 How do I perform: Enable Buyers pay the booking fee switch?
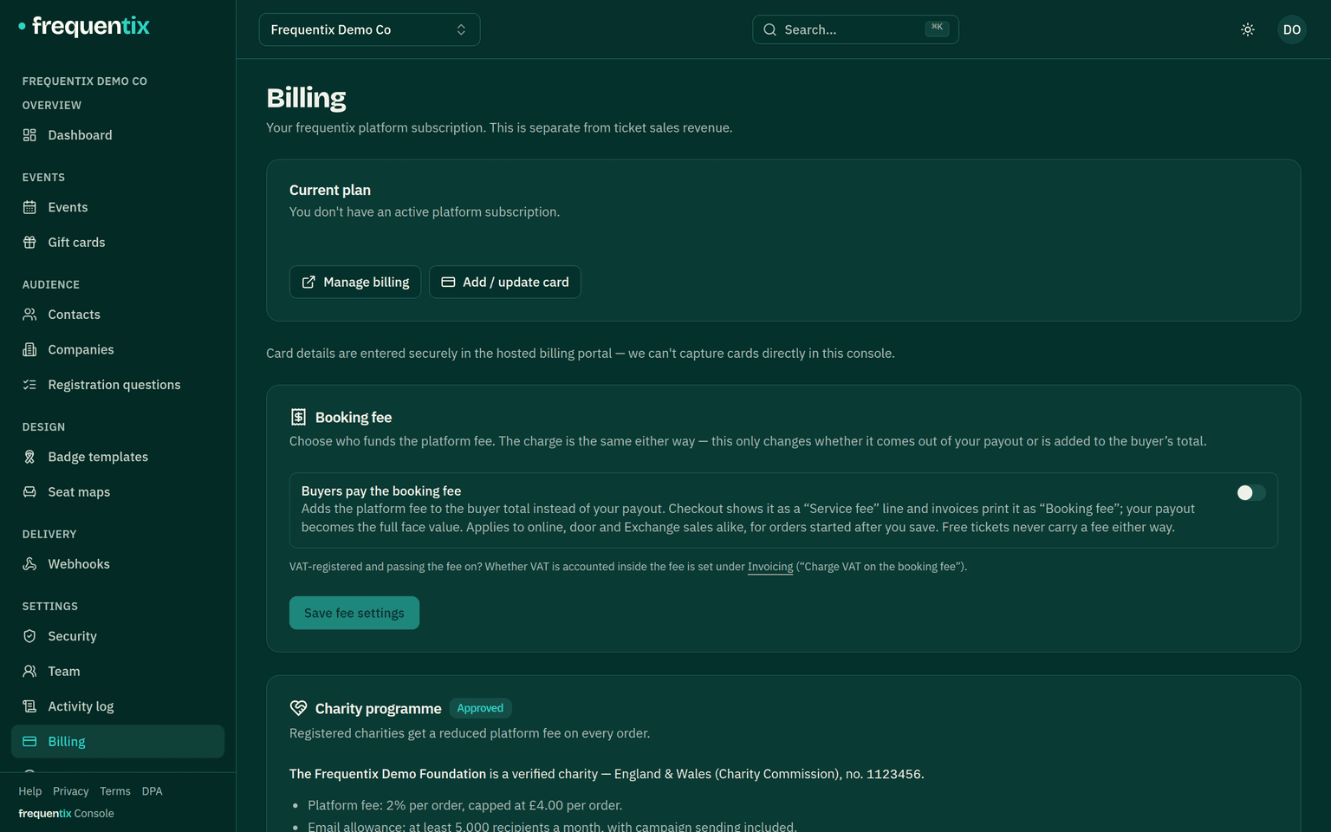(x=1250, y=493)
